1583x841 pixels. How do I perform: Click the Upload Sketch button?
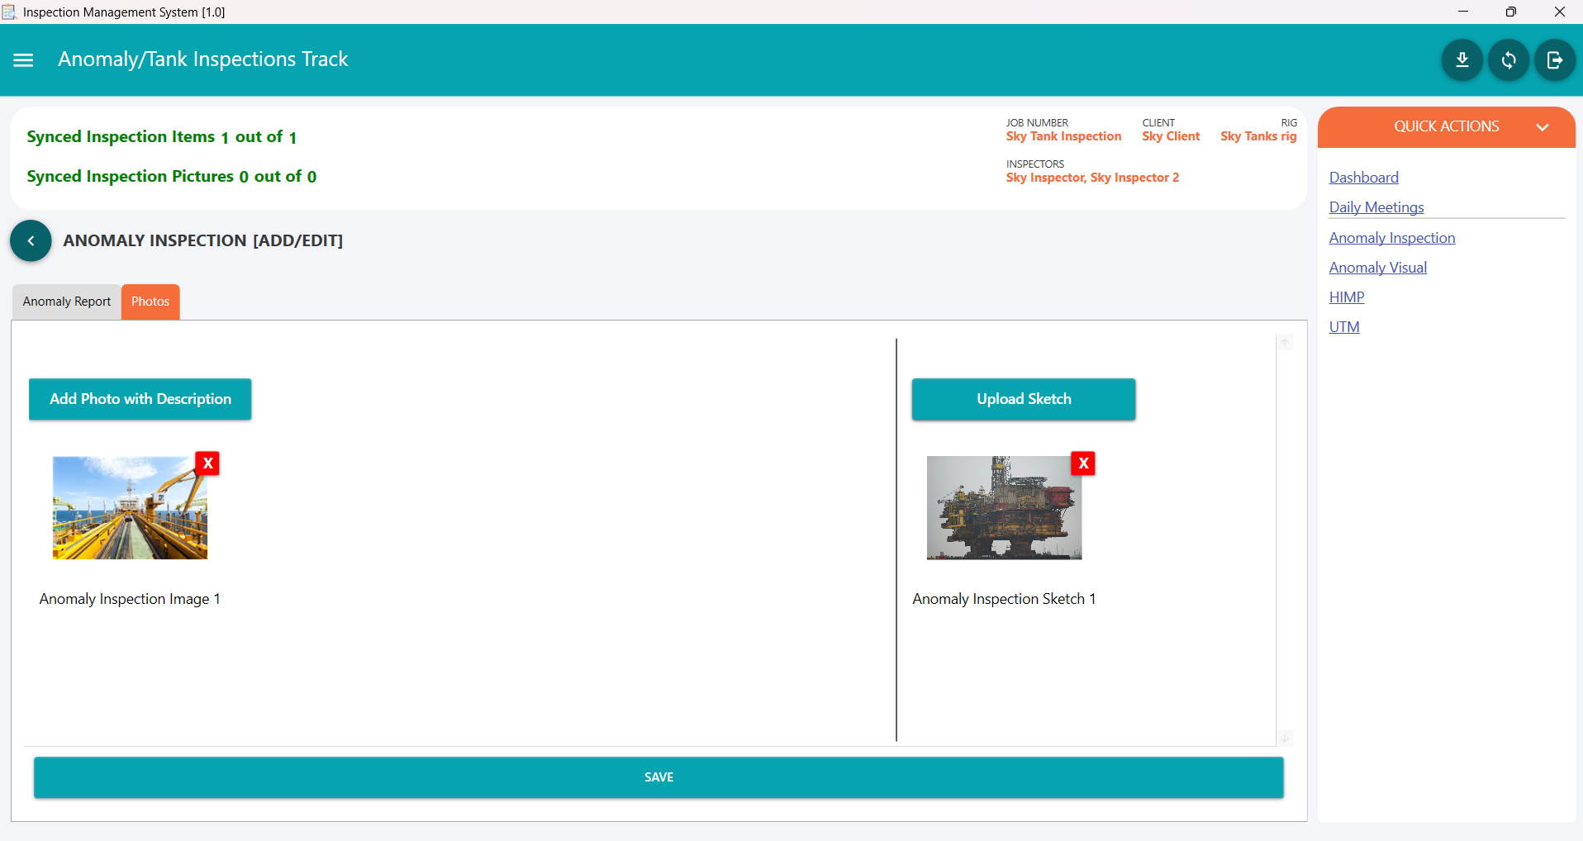(x=1024, y=399)
